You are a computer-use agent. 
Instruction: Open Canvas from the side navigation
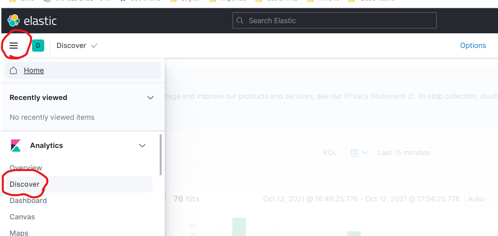coord(22,217)
